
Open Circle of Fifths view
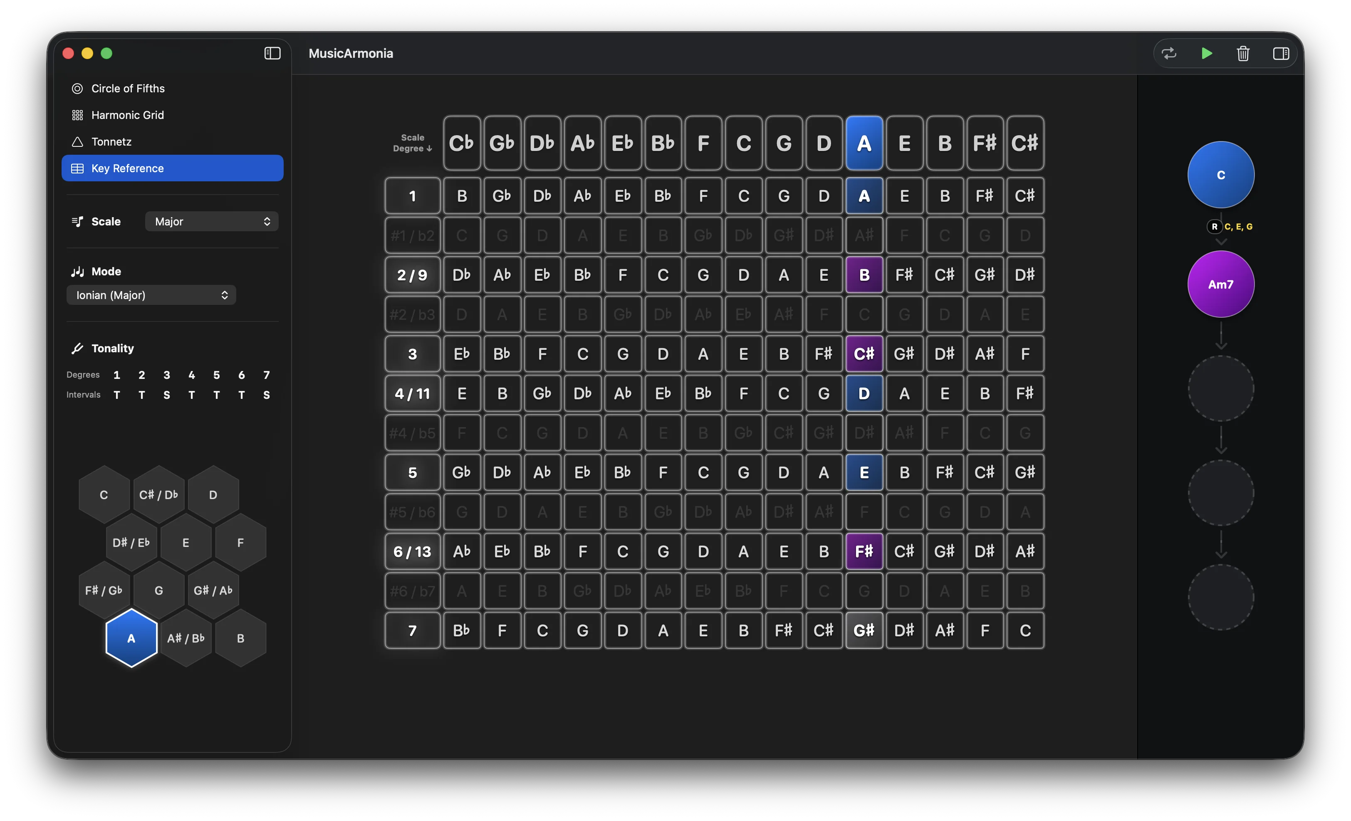172,88
